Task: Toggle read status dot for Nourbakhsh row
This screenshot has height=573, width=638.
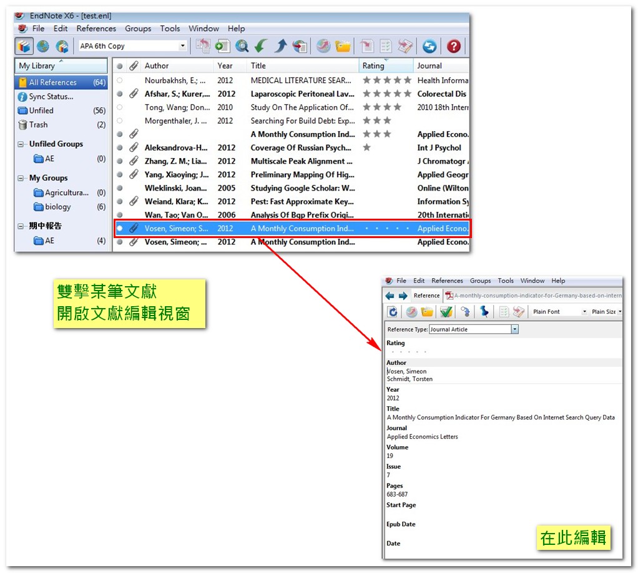Action: [x=120, y=81]
